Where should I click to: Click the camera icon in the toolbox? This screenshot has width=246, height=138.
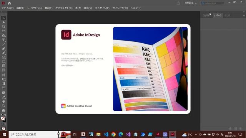click(3, 110)
